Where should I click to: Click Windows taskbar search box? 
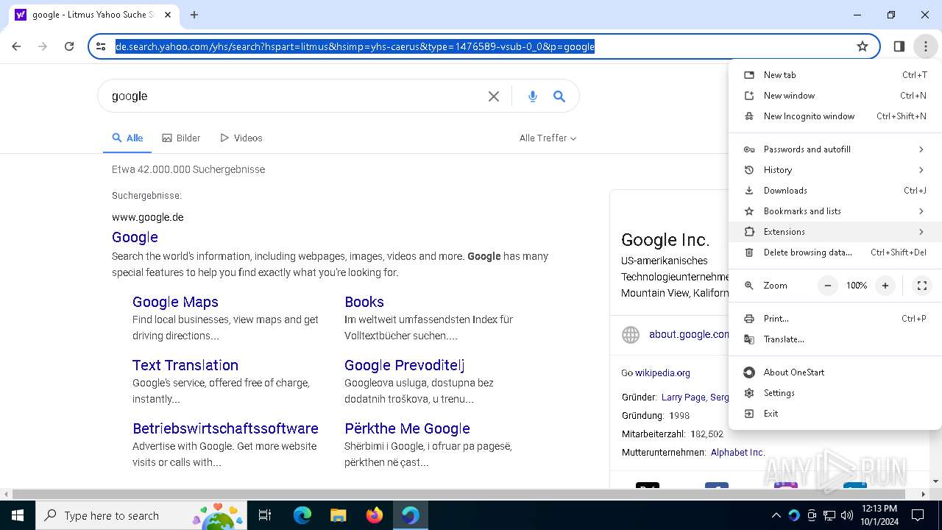click(x=141, y=515)
